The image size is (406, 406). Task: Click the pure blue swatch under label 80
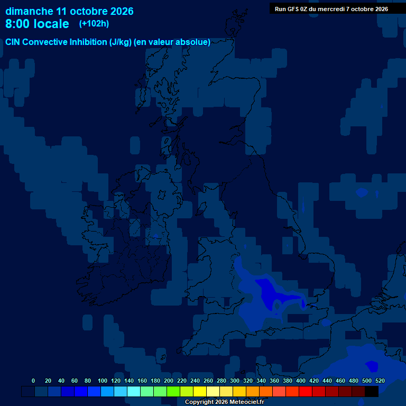pyautogui.click(x=81, y=391)
